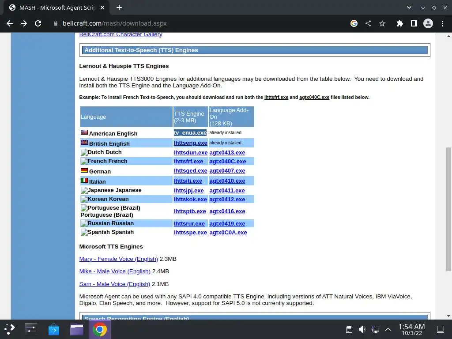Download lhttsged.exe German engine
The image size is (452, 339).
pos(191,171)
